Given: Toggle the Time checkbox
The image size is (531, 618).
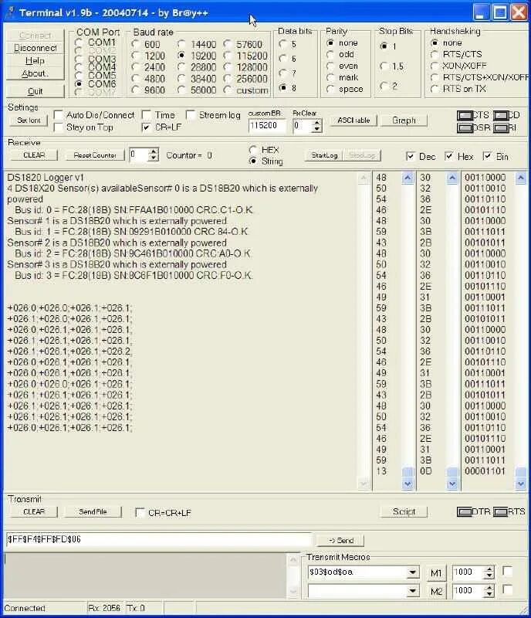Looking at the screenshot, I should pos(146,115).
